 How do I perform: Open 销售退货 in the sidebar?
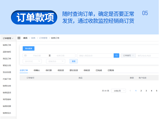(7, 92)
